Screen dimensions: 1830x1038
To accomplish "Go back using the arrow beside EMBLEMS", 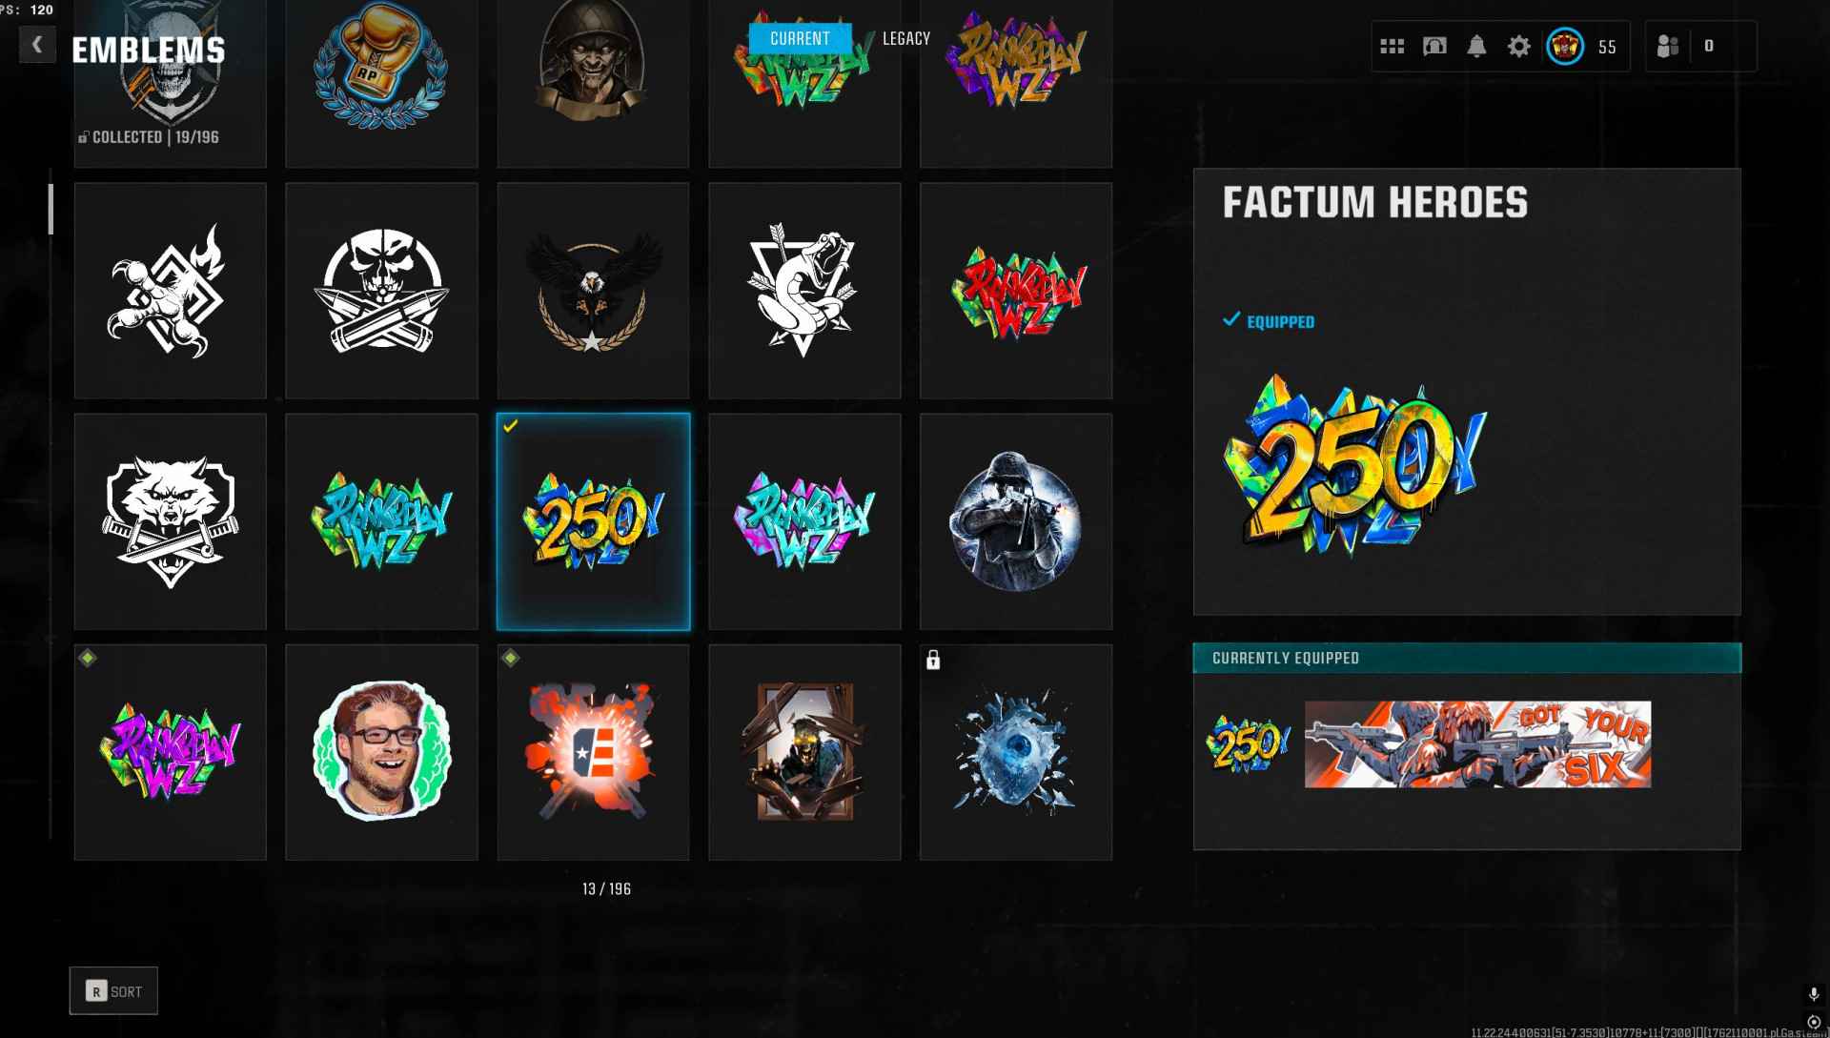I will click(37, 45).
